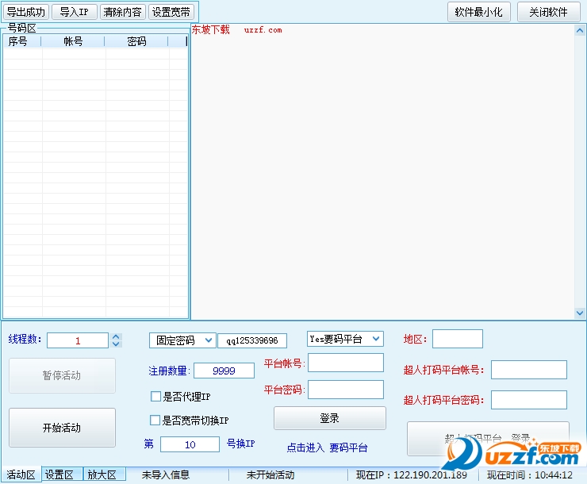
Task: Click the 超人打码平台帐号 input field
Action: pos(529,370)
